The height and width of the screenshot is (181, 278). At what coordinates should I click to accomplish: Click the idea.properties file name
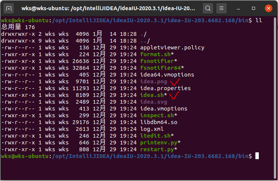tap(165, 88)
